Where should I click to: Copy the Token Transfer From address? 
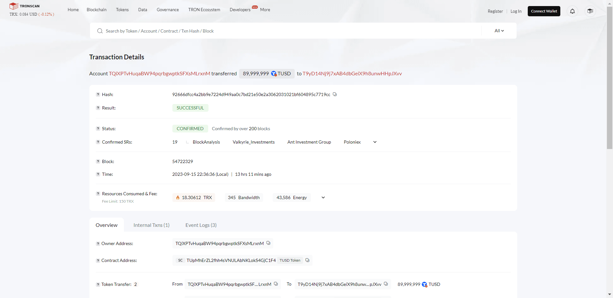pyautogui.click(x=276, y=284)
